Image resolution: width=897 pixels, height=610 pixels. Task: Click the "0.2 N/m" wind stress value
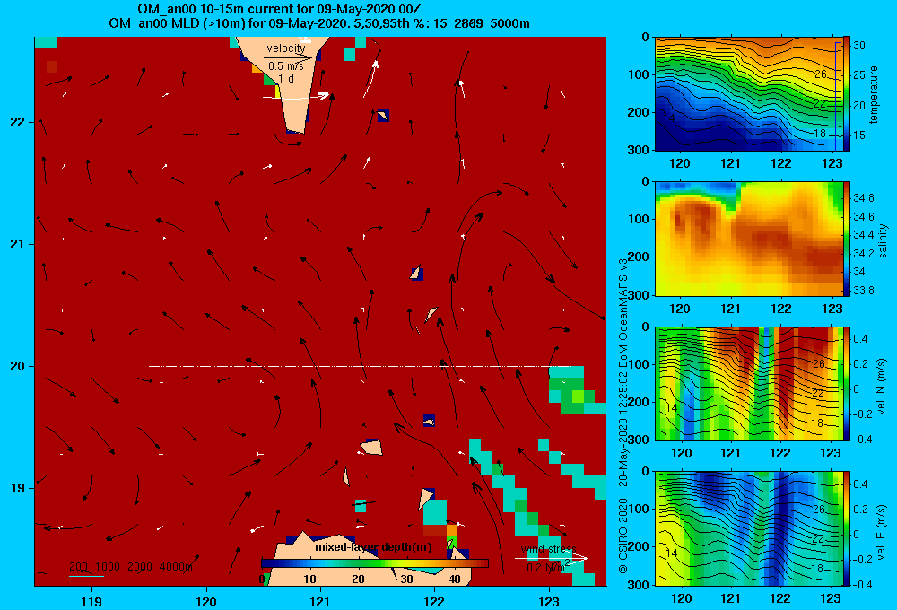click(x=547, y=568)
